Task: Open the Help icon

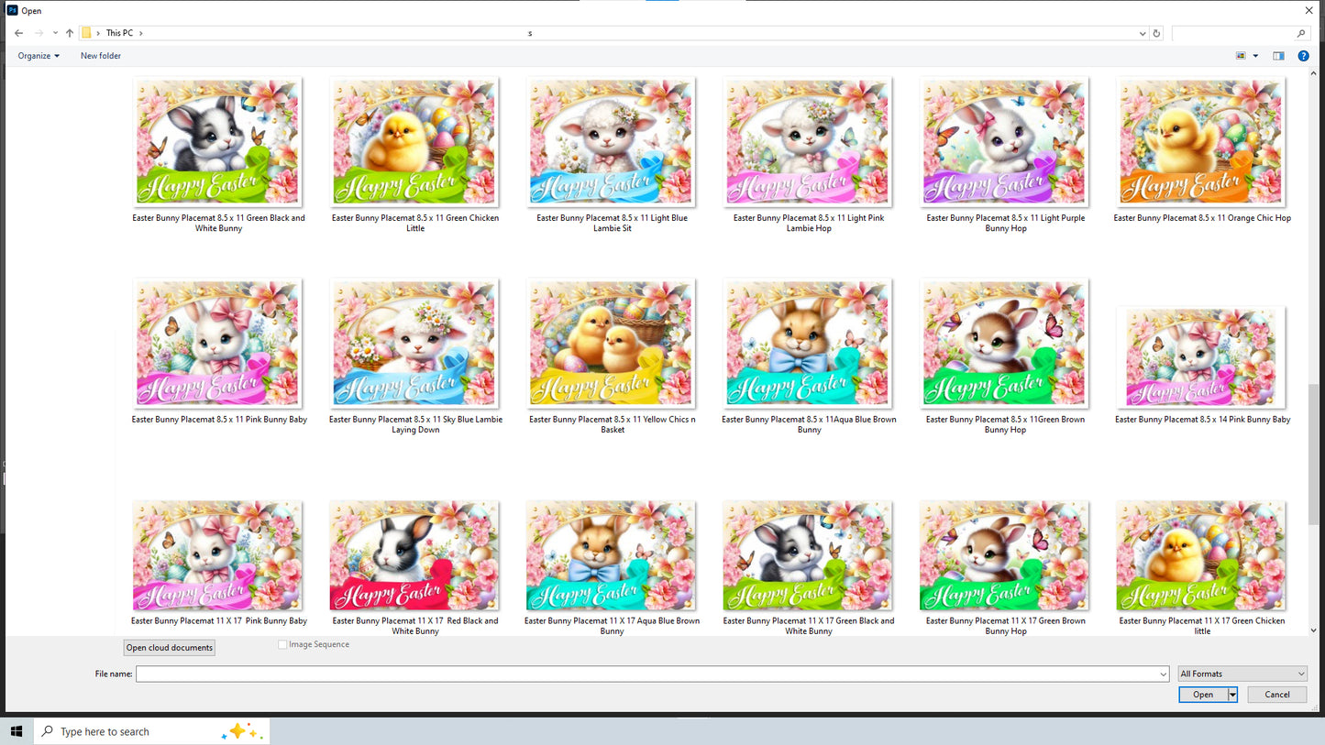Action: 1303,56
